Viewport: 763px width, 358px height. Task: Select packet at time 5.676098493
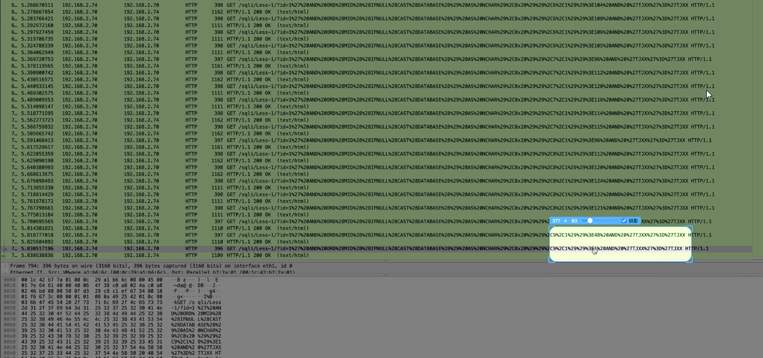pos(376,181)
